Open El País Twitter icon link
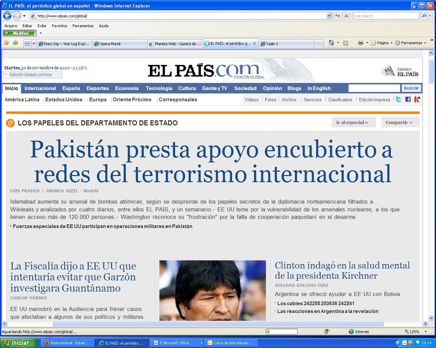 (x=398, y=99)
